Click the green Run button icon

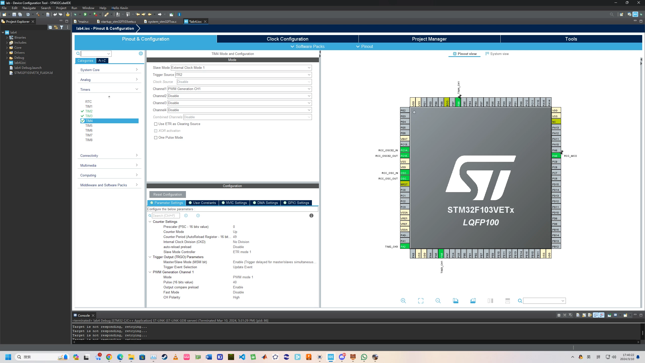pos(85,15)
